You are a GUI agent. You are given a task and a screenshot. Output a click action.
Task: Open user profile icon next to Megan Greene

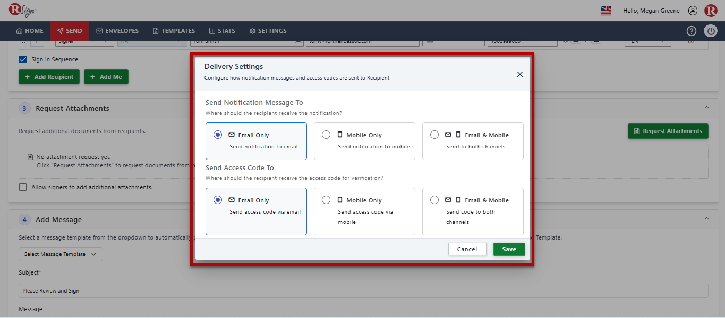tap(693, 11)
